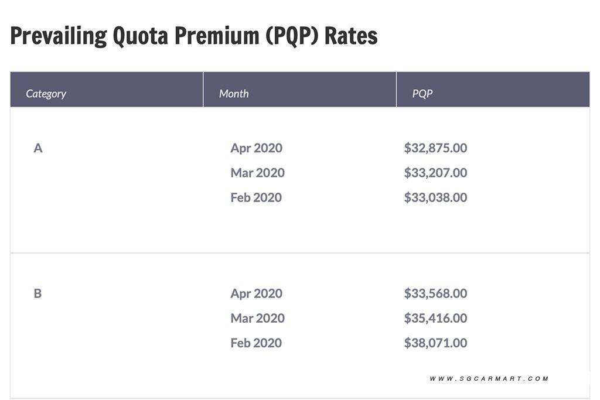Click Apr 2020 in Category A
Image resolution: width=600 pixels, height=400 pixels.
256,148
